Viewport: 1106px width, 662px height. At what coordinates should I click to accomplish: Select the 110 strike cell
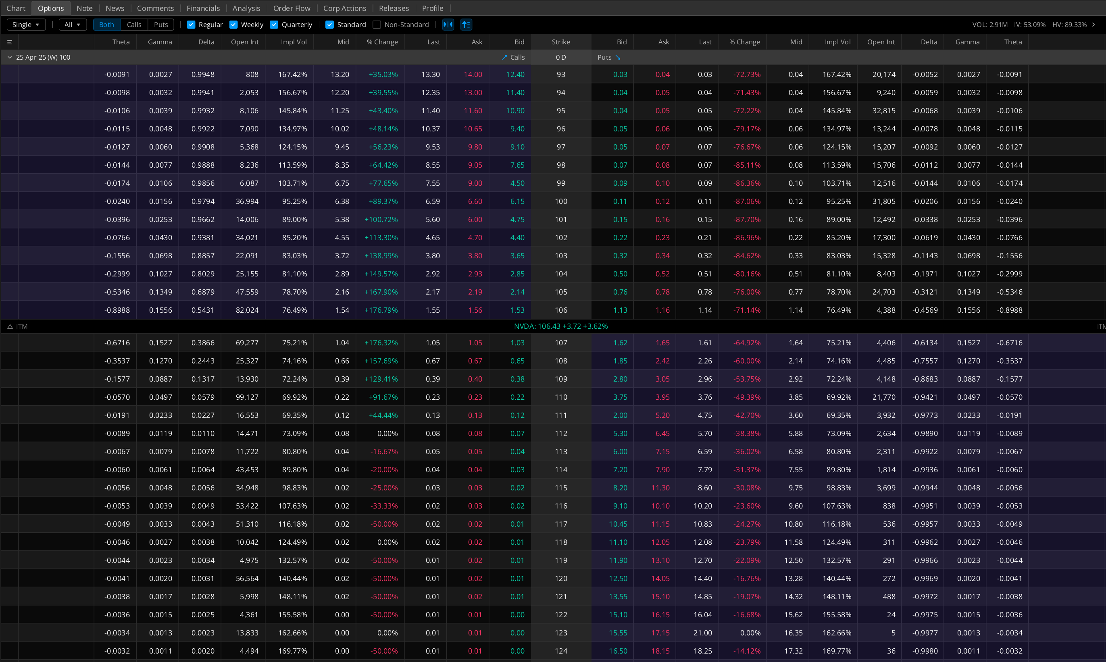pyautogui.click(x=561, y=397)
